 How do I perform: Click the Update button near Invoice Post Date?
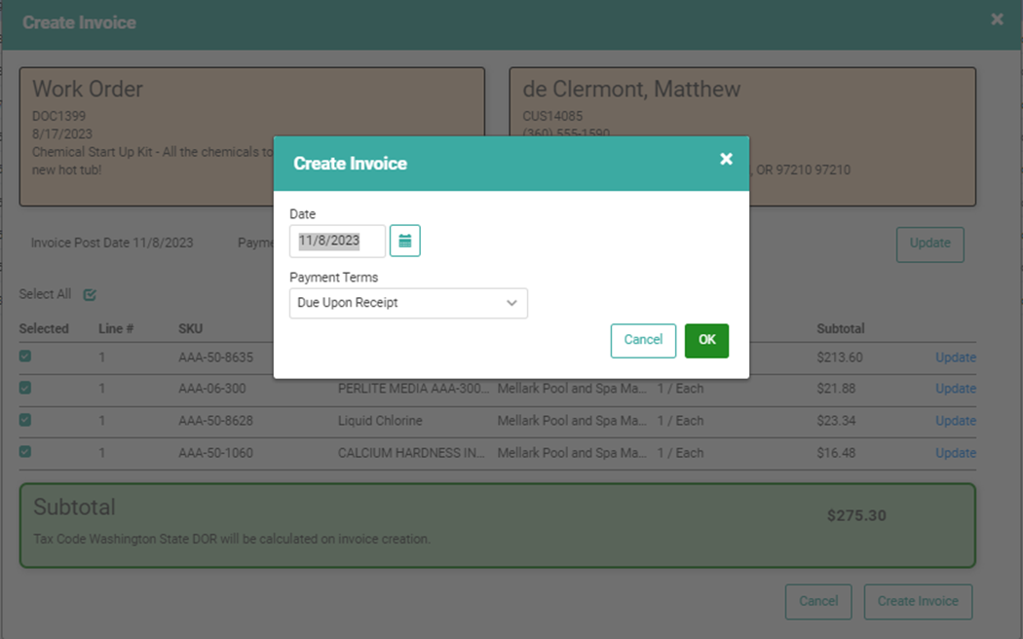click(929, 244)
